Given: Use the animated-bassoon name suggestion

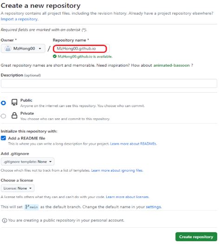Looking at the screenshot, I should click(x=171, y=65).
